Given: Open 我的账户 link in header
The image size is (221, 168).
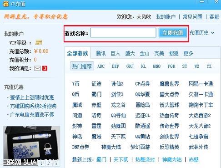Looking at the screenshot, I should click(x=166, y=17).
